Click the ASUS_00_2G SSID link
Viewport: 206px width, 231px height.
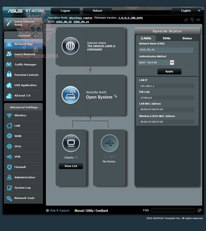point(64,22)
